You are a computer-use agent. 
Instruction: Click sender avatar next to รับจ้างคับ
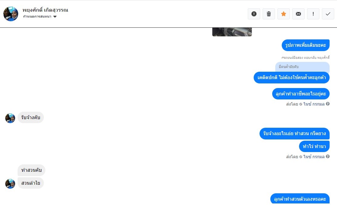click(10, 118)
